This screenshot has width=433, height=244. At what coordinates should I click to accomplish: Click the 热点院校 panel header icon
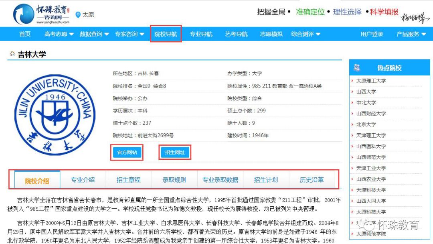(x=357, y=68)
